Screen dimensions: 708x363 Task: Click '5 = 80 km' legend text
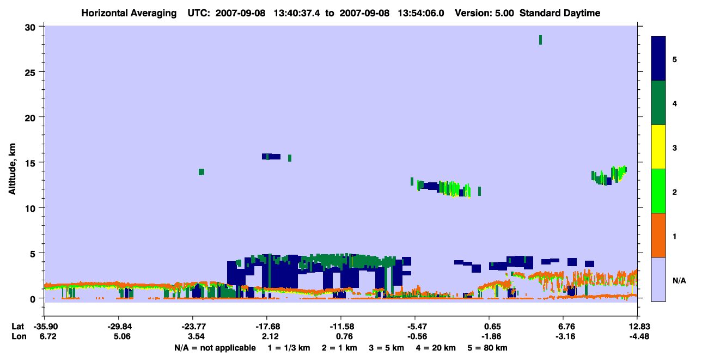click(x=487, y=348)
